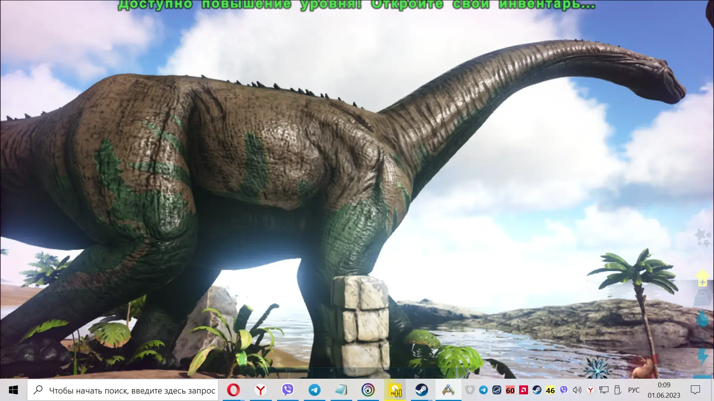
Task: Open the Windows Start menu
Action: click(x=13, y=390)
